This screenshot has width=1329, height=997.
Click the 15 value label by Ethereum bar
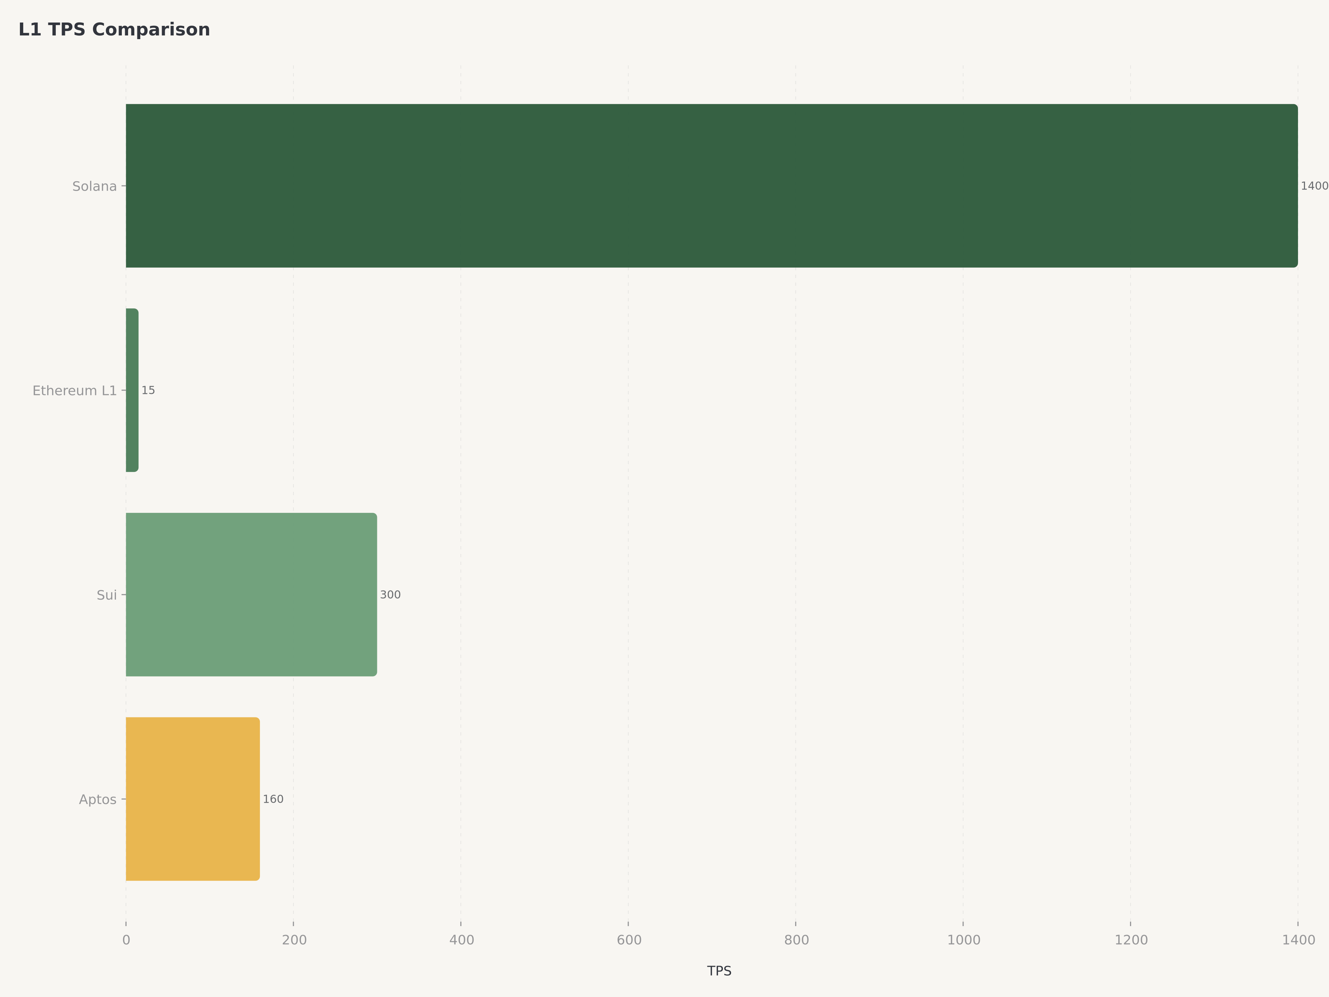[148, 390]
